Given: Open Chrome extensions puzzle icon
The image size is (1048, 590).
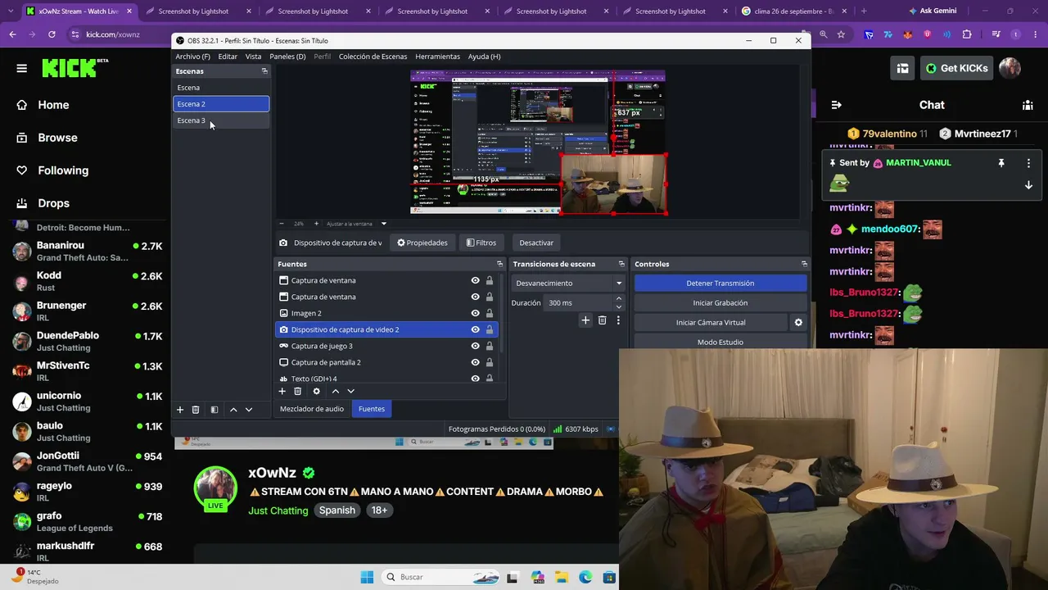Looking at the screenshot, I should pyautogui.click(x=967, y=34).
